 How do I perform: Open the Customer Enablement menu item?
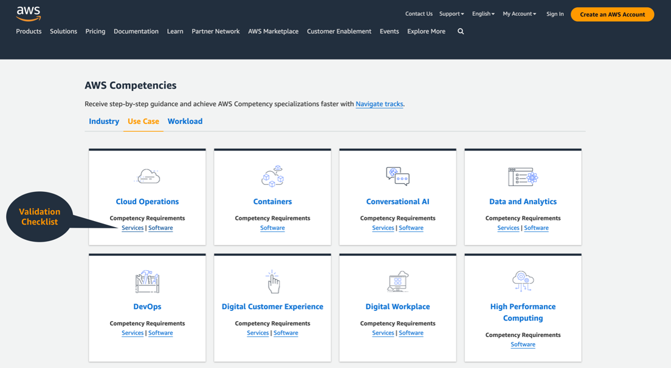click(x=339, y=31)
